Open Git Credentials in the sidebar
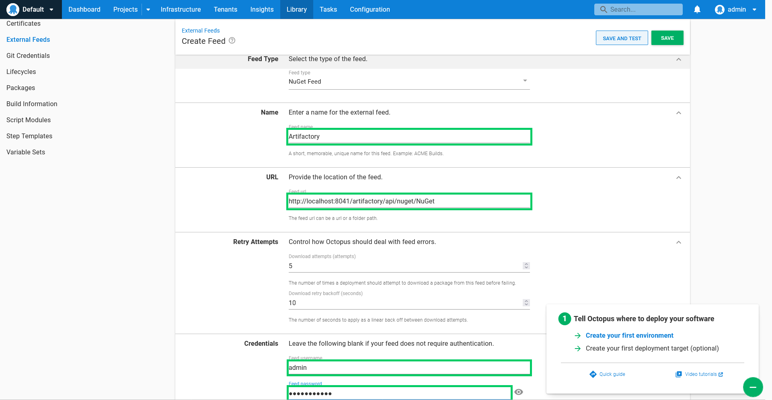 [28, 55]
